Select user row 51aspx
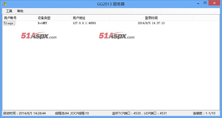 click(x=9, y=23)
